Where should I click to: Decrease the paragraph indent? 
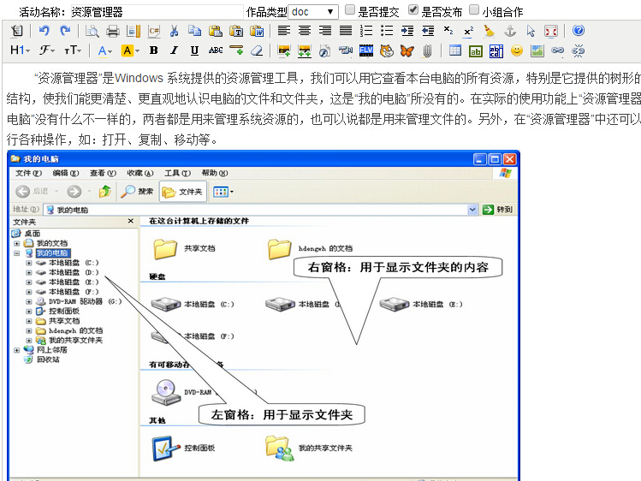coord(428,31)
